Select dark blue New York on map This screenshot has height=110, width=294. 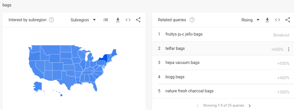[102, 59]
